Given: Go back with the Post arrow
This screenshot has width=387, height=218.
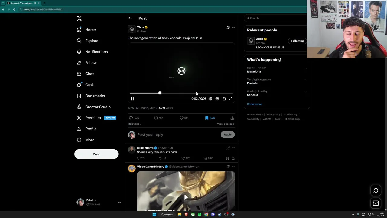Looking at the screenshot, I should pos(130,18).
